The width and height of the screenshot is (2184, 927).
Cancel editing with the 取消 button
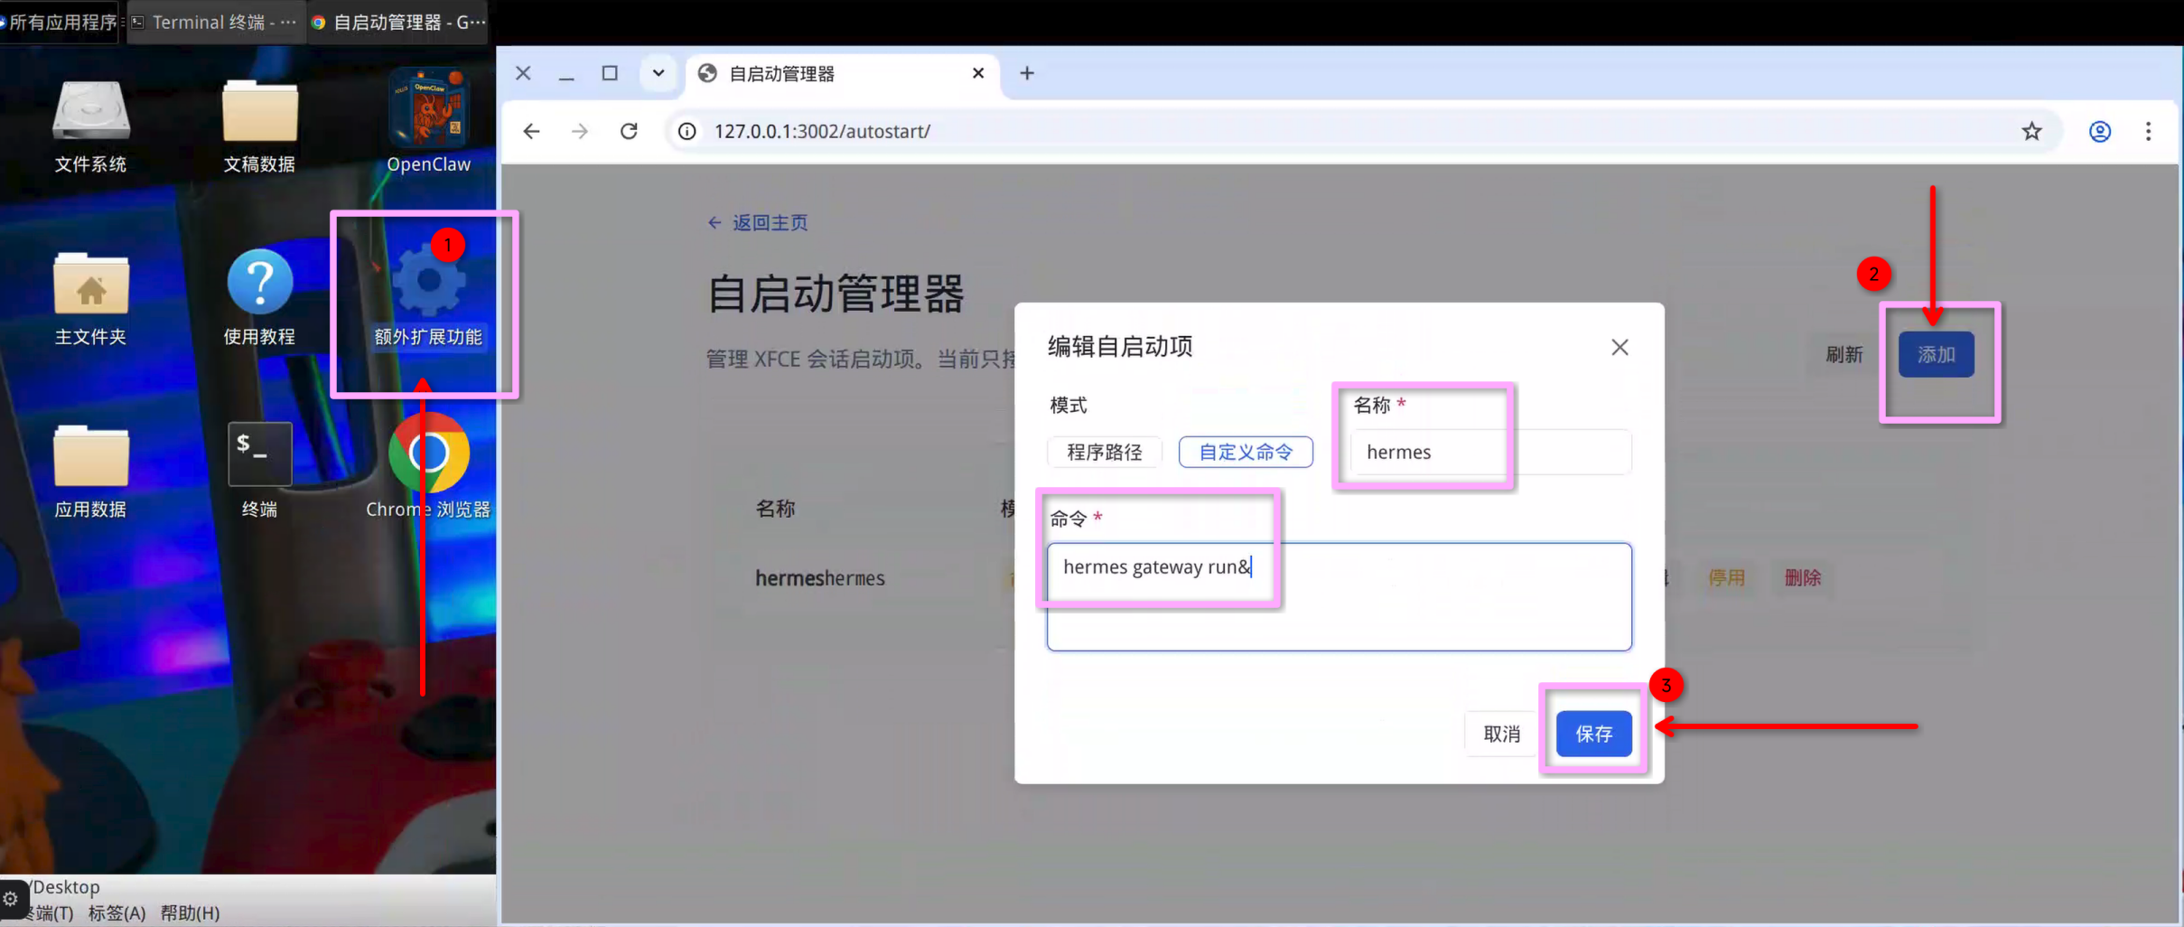coord(1501,734)
